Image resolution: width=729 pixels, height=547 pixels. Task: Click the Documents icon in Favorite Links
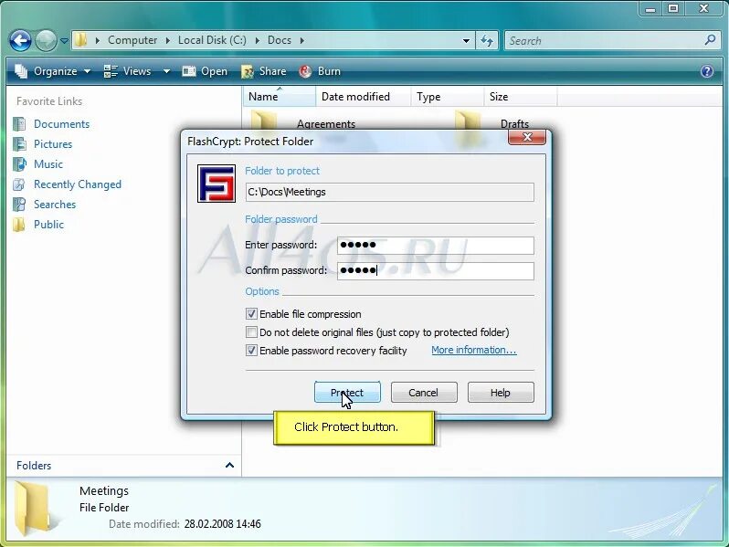(19, 124)
